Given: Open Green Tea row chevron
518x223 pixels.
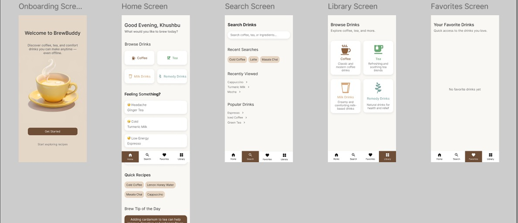Looking at the screenshot, I should [244, 123].
